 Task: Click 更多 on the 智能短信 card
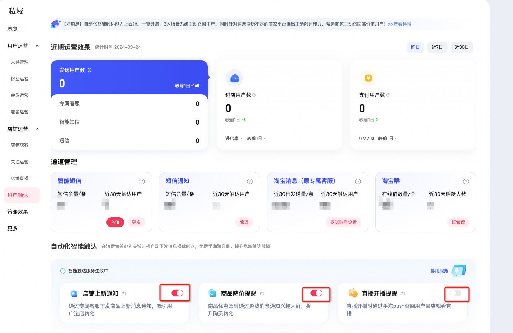136,222
